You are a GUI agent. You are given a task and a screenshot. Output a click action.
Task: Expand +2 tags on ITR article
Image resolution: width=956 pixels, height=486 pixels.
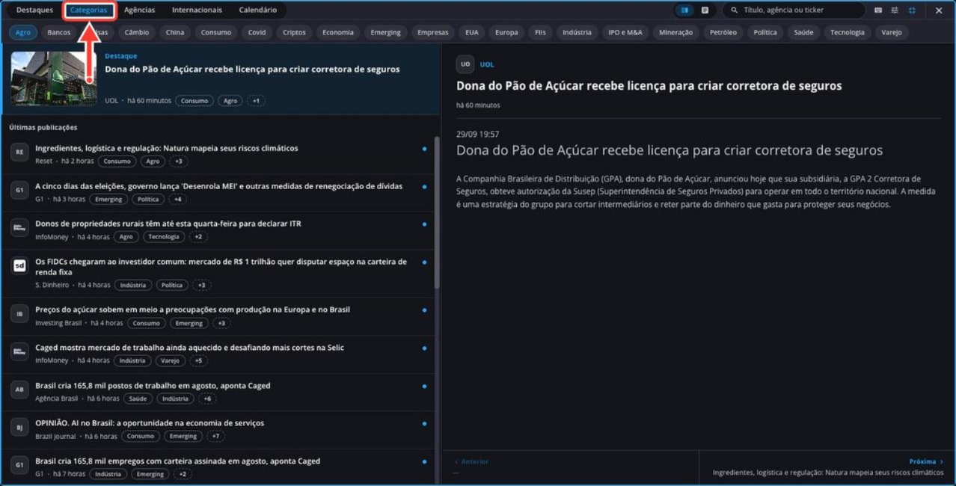[x=197, y=237]
